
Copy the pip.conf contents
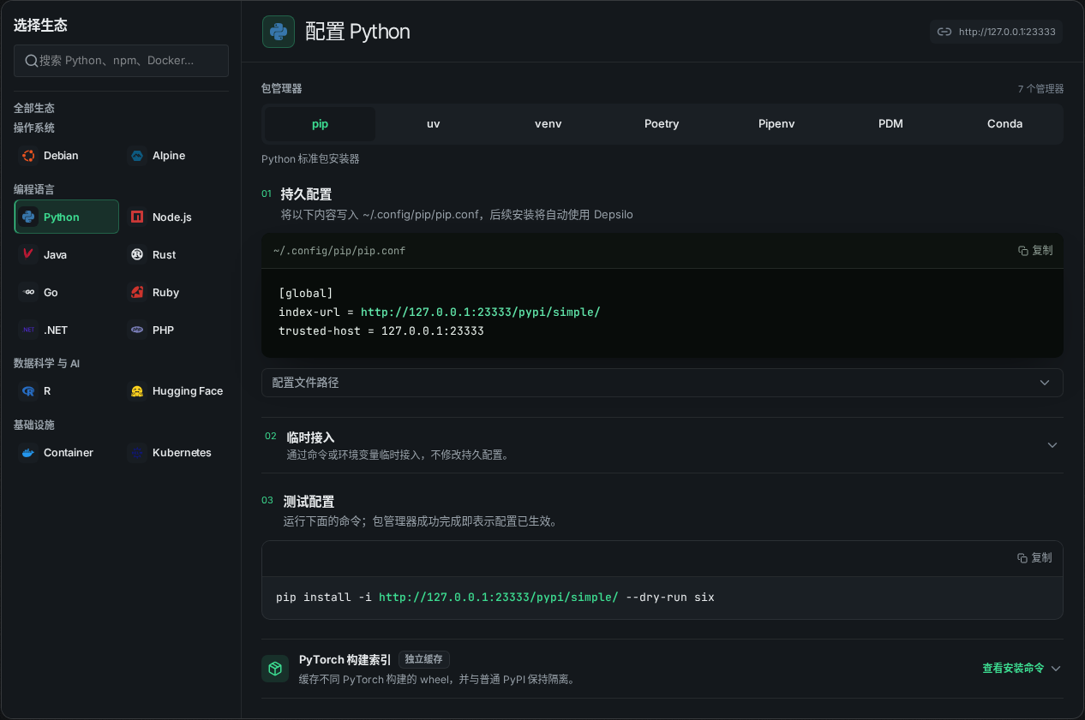1035,251
